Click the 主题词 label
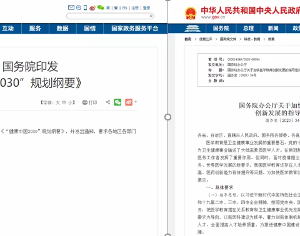 [x=216, y=81]
